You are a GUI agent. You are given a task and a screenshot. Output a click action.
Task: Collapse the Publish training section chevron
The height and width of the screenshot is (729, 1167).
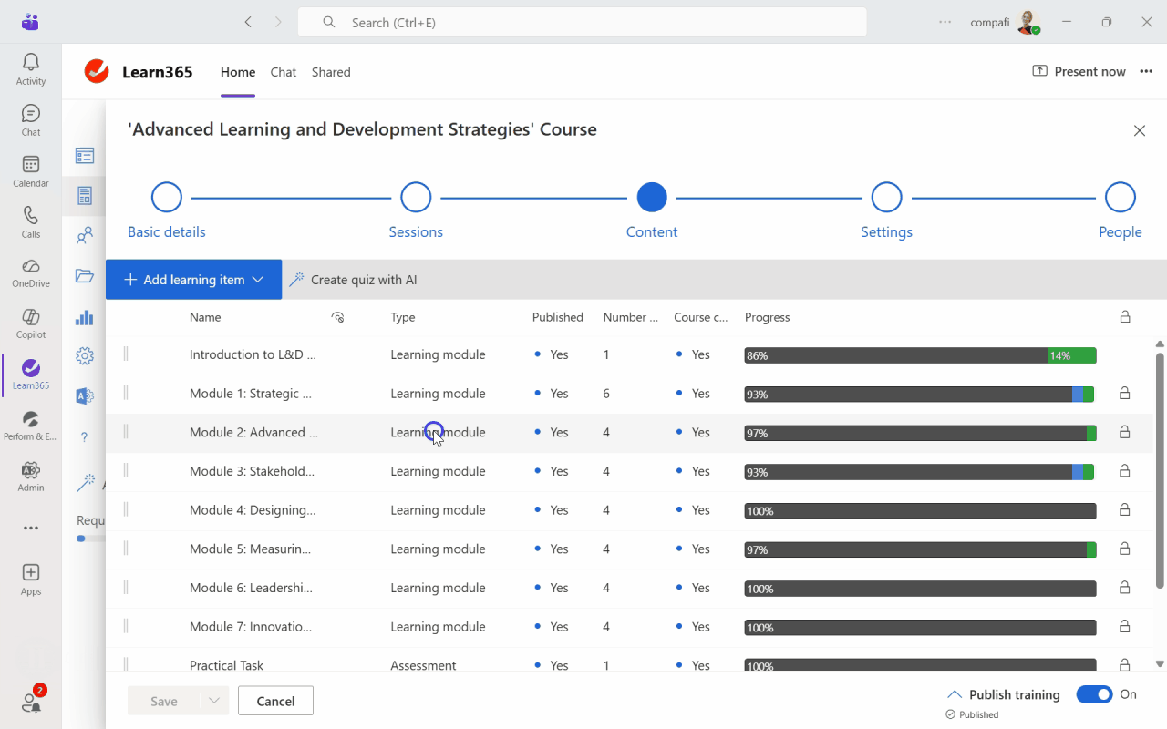point(955,693)
